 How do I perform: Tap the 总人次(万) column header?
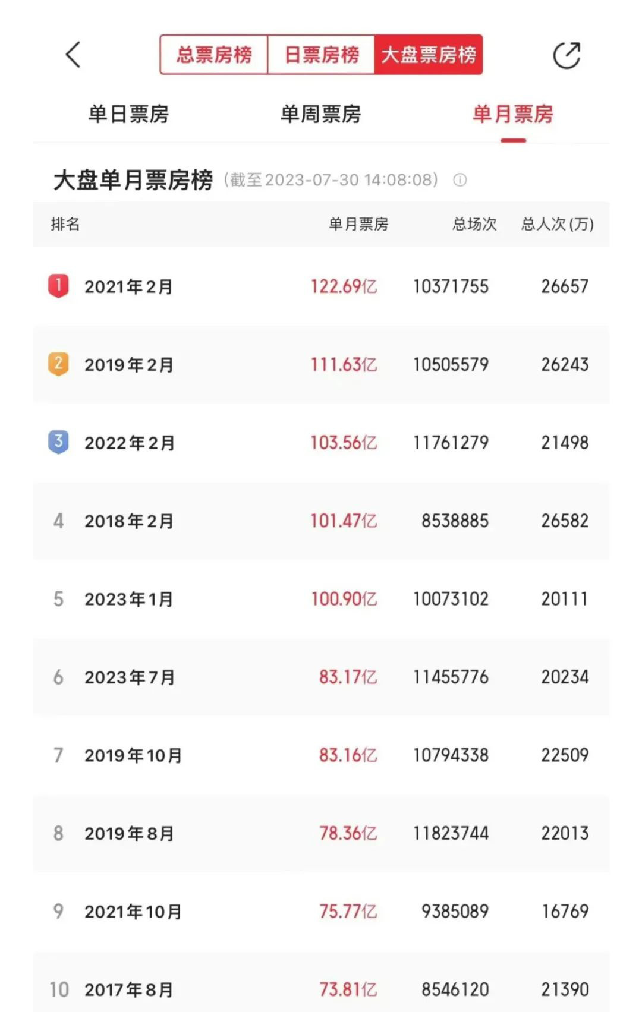(x=558, y=224)
